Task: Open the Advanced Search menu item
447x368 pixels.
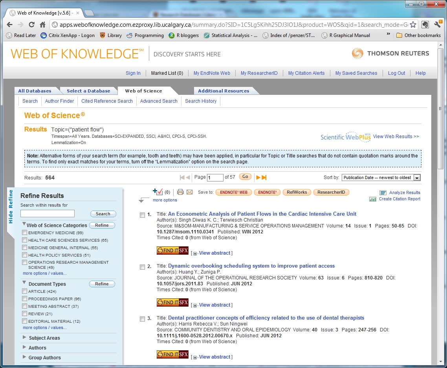Action: pyautogui.click(x=159, y=101)
